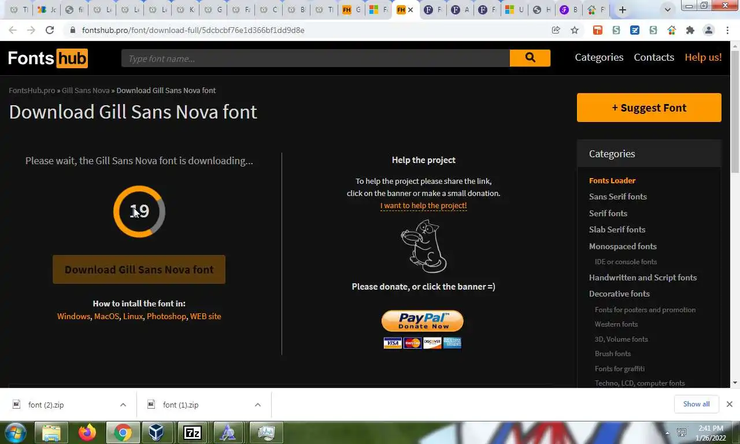Image resolution: width=740 pixels, height=444 pixels.
Task: Open the Fonts Loader category
Action: point(612,180)
